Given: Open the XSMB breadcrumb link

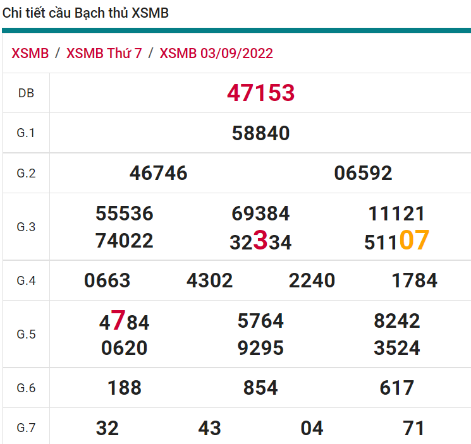Looking at the screenshot, I should point(30,53).
